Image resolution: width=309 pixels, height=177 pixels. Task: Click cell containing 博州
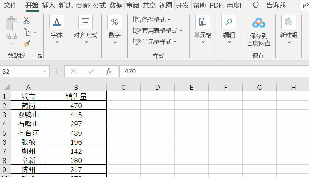coord(28,169)
